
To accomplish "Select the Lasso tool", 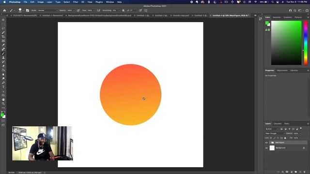I will [3, 28].
